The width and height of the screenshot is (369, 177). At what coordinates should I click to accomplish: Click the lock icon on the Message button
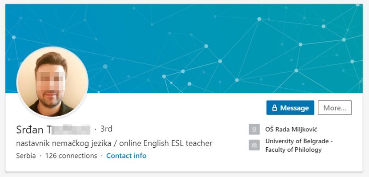[x=274, y=108]
